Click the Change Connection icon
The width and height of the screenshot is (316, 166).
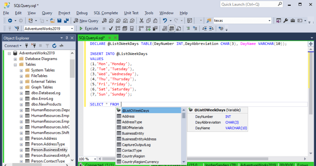(x=17, y=28)
